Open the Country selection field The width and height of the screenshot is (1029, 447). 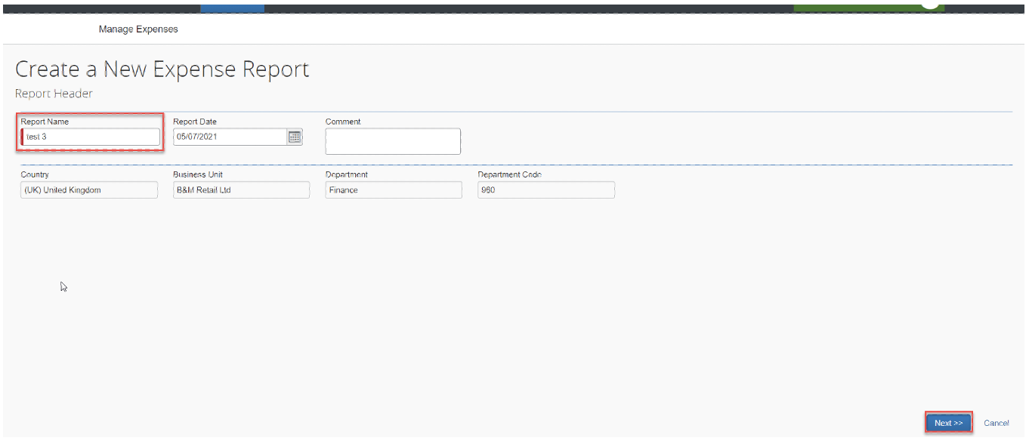coord(88,190)
